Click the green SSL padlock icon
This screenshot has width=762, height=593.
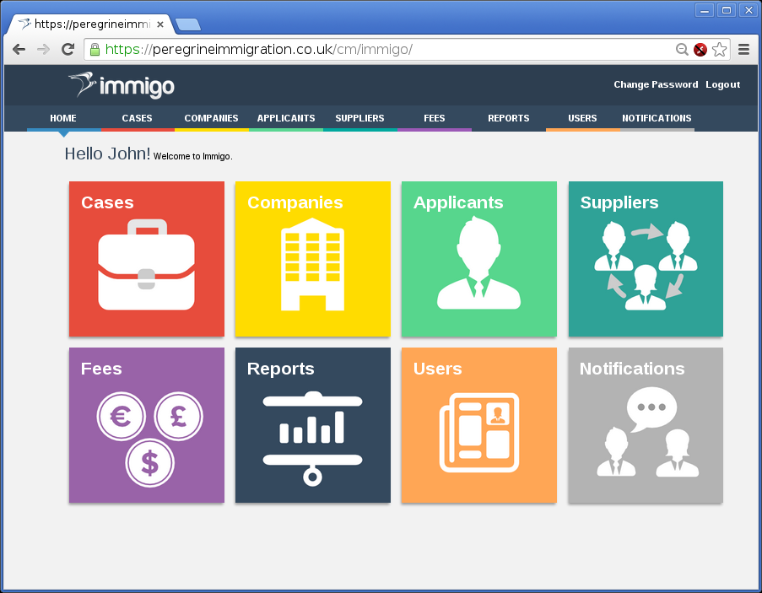[x=95, y=50]
